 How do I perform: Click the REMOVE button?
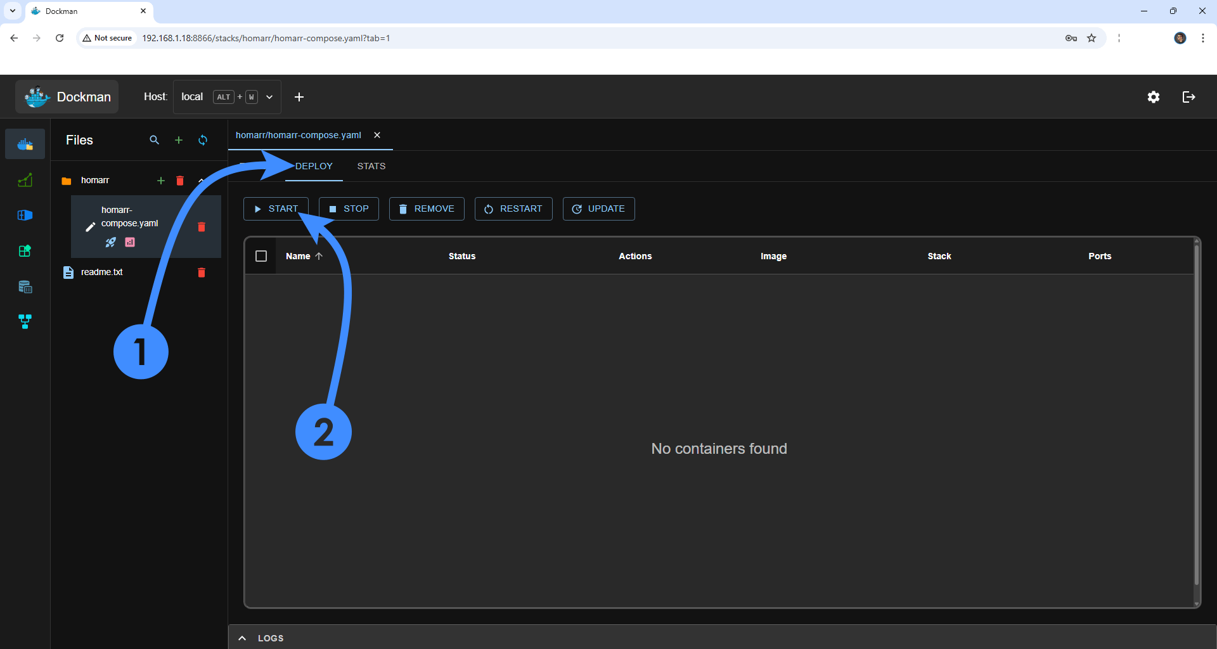[427, 209]
